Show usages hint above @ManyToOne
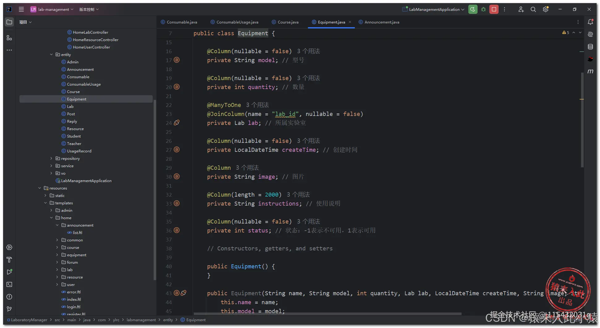600x328 pixels. [x=257, y=105]
